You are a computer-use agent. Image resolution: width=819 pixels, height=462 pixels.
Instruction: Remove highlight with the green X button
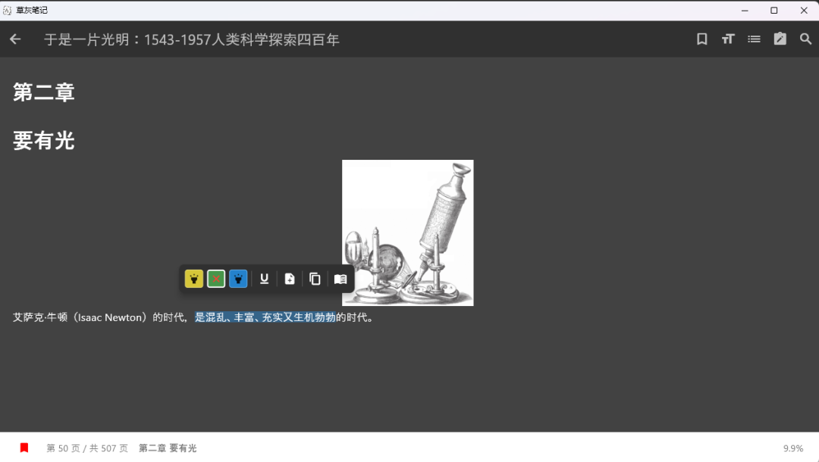click(x=216, y=279)
